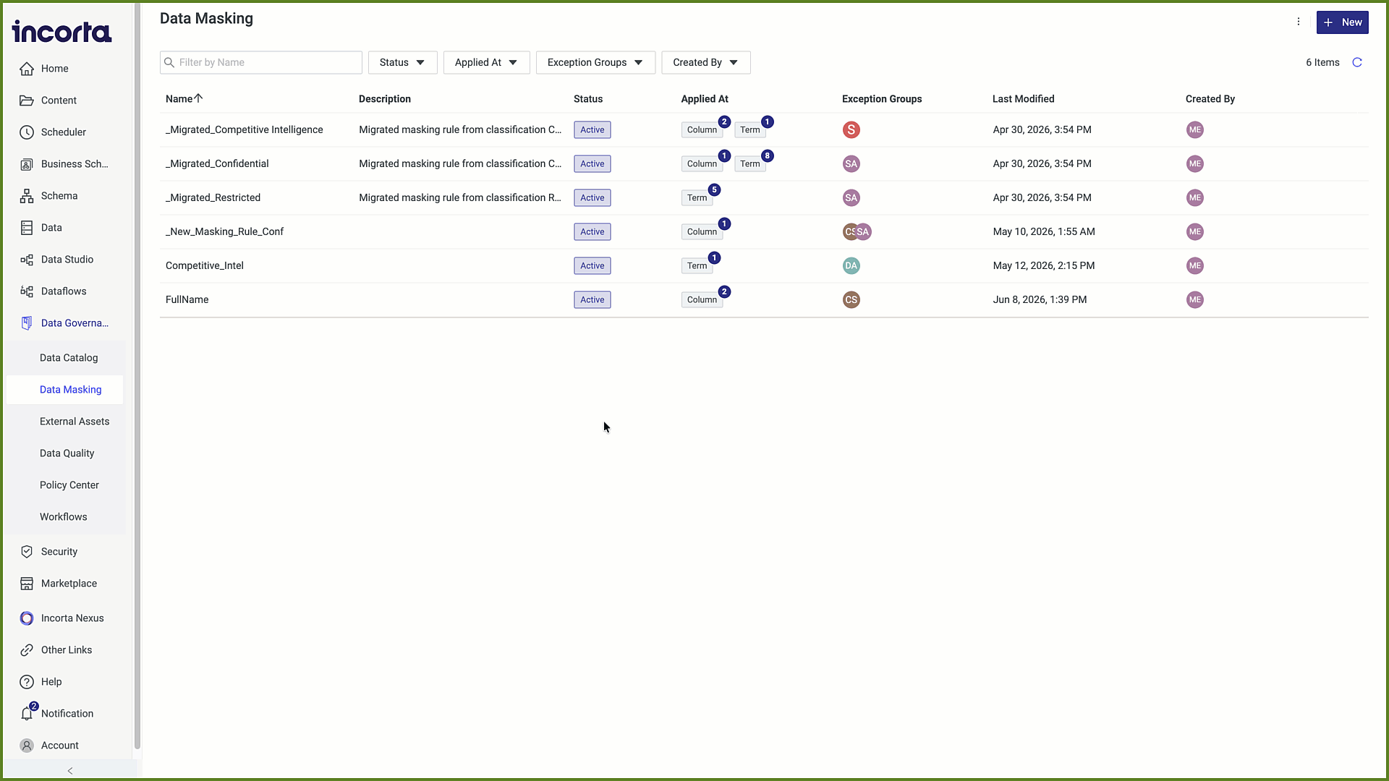This screenshot has width=1389, height=781.
Task: Click Active badge in Competitive_Intel row
Action: tap(592, 266)
